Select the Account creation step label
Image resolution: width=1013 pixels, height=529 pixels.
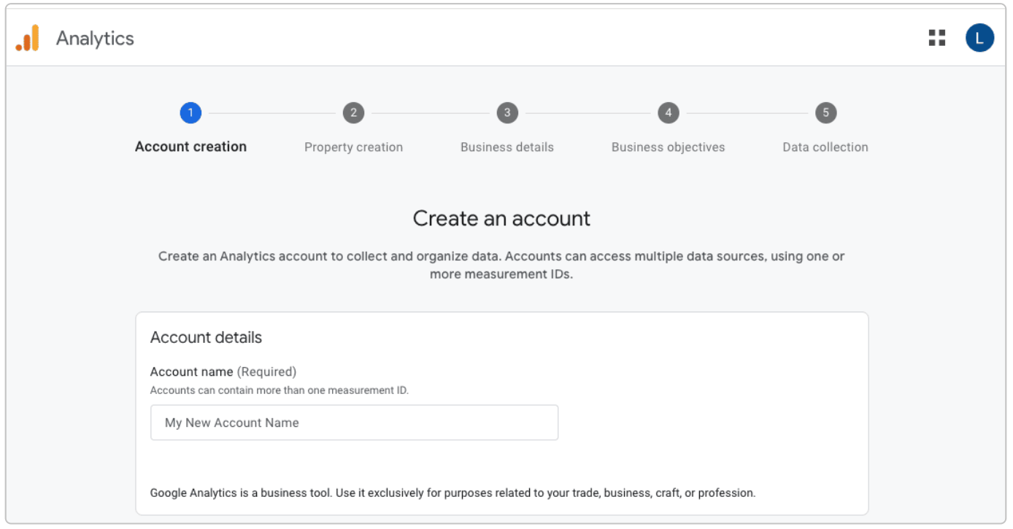click(190, 147)
